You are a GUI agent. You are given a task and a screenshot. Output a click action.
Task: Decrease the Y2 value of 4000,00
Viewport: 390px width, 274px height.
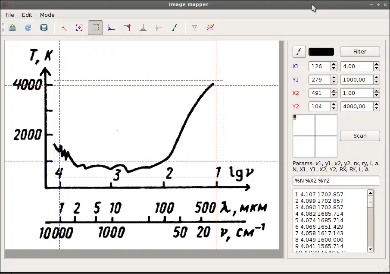click(x=377, y=109)
